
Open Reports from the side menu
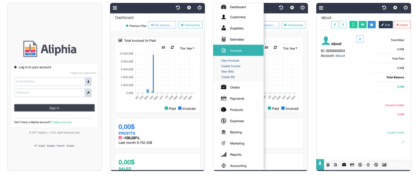[x=238, y=155]
